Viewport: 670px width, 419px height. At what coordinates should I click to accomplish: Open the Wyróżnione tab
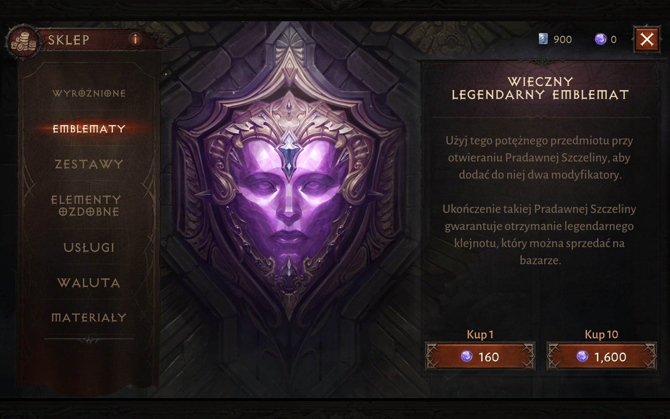point(89,94)
